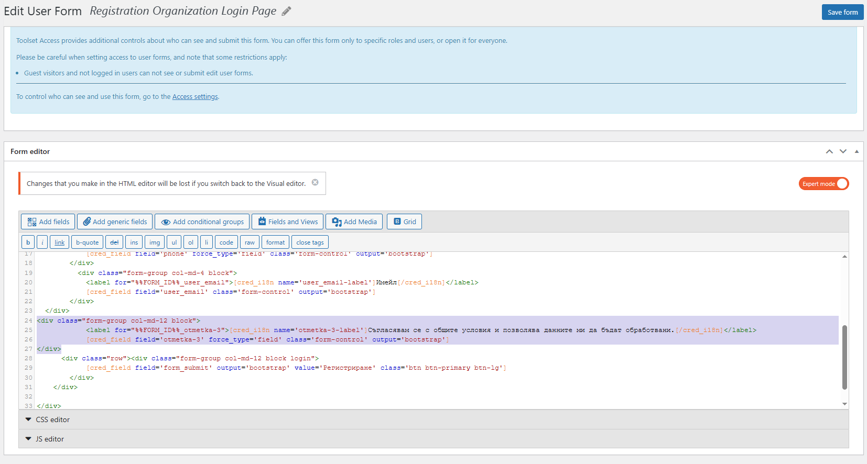Image resolution: width=867 pixels, height=464 pixels.
Task: Expand the CSS editor section
Action: point(433,419)
